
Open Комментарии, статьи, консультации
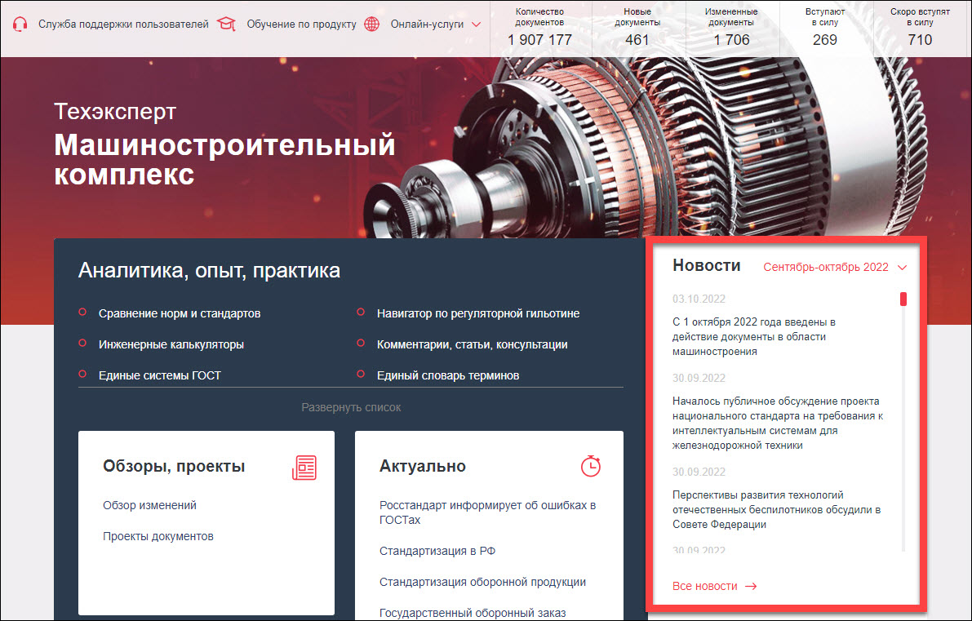point(472,344)
